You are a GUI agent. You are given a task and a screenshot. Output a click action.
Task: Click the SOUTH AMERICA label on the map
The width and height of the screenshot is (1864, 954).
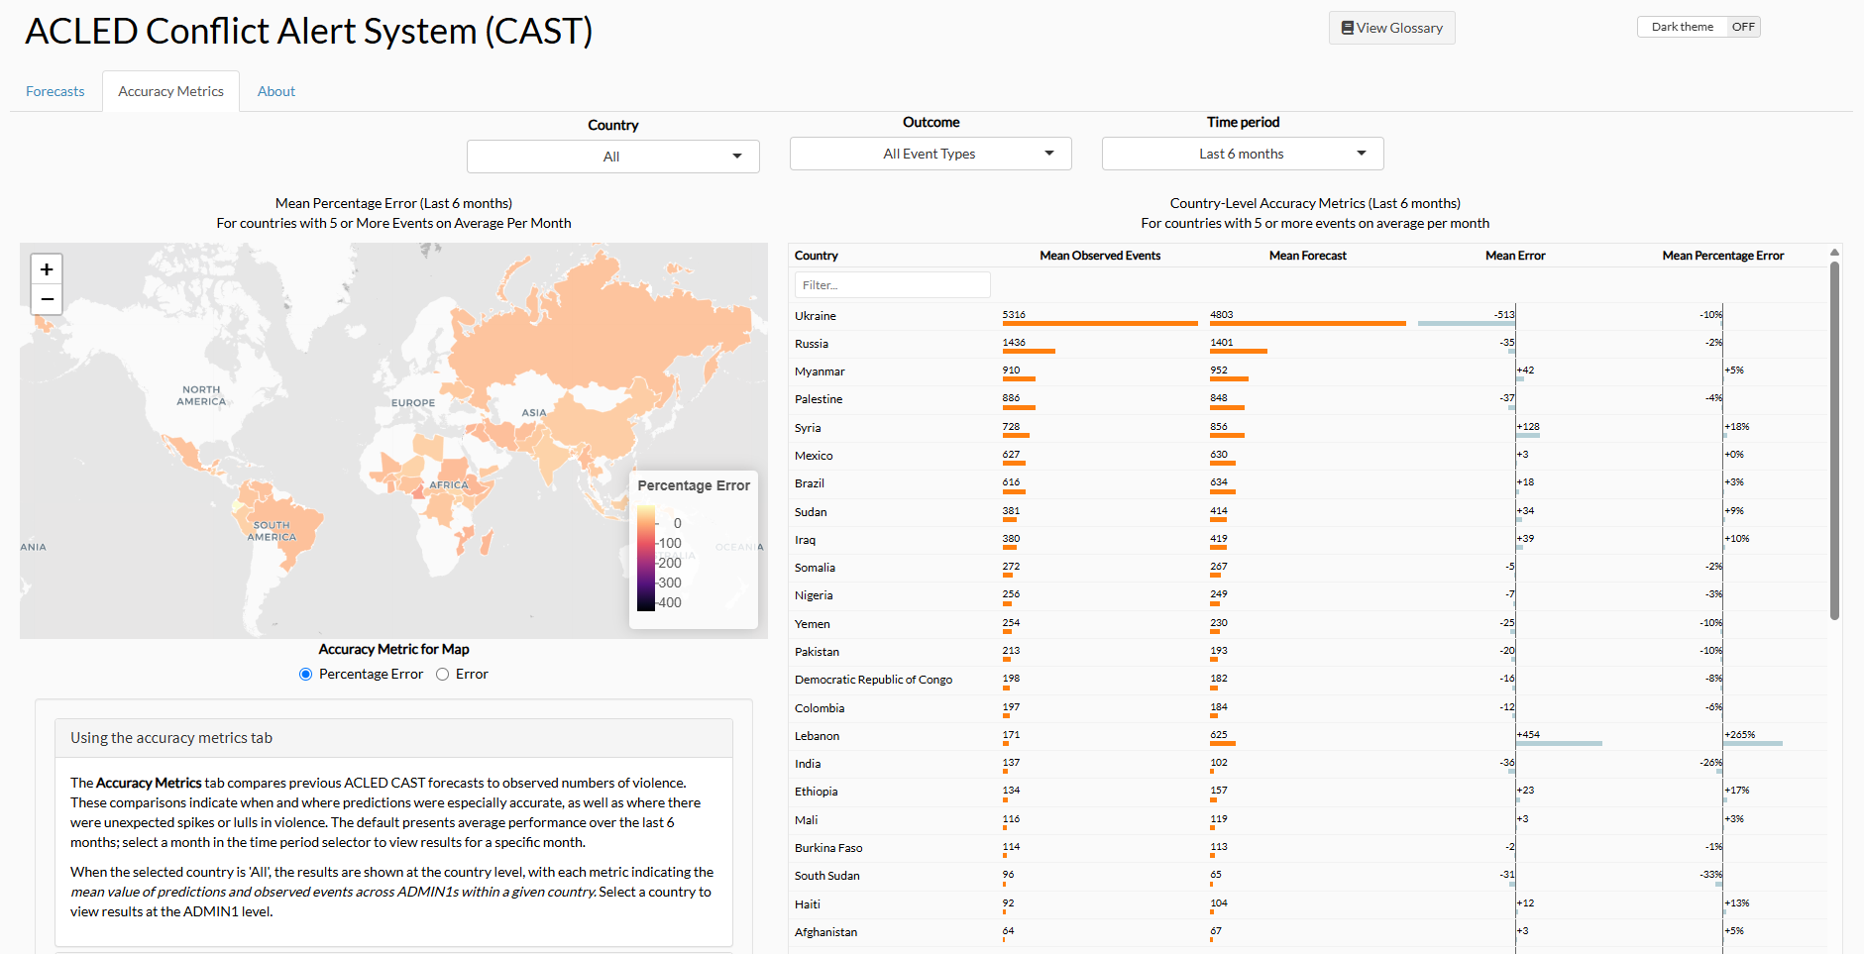(272, 531)
